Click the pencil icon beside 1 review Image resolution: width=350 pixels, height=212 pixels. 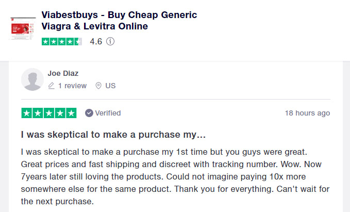(51, 86)
